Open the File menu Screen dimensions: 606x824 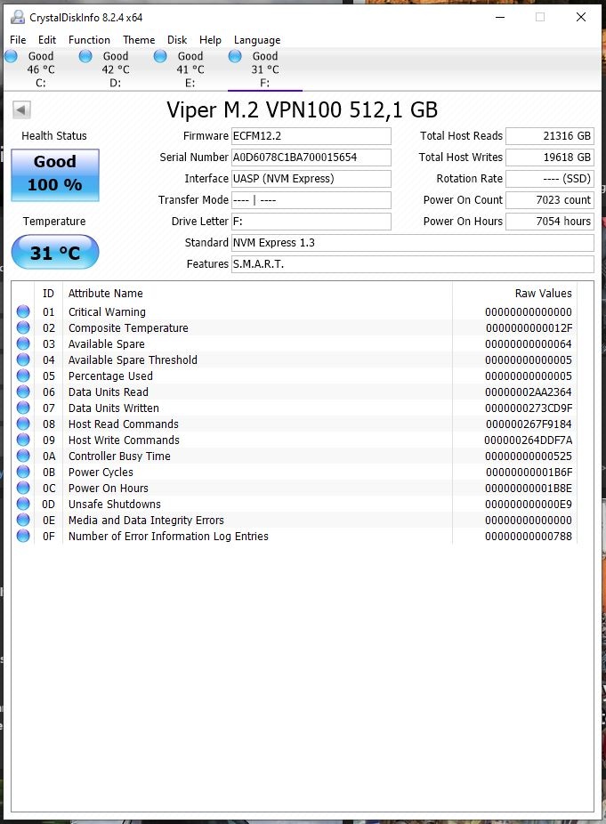point(18,40)
